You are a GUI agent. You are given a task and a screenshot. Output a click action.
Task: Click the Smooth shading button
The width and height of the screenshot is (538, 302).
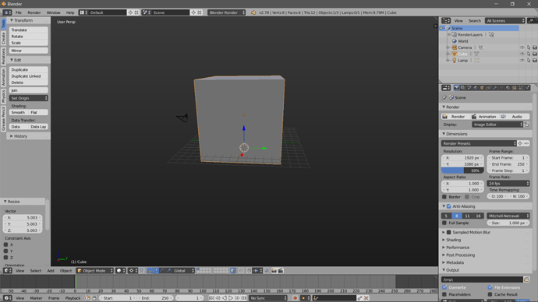coord(19,112)
